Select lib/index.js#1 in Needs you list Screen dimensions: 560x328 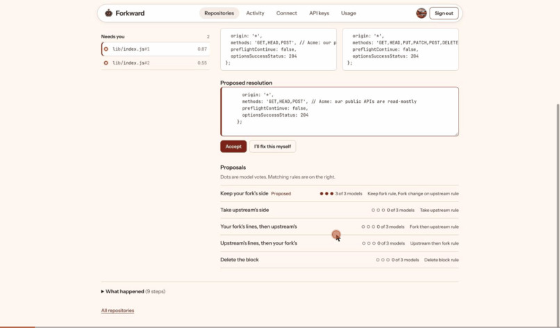pyautogui.click(x=156, y=49)
